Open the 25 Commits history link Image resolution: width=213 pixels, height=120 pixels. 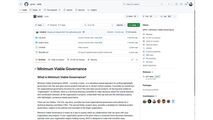[x=131, y=32]
